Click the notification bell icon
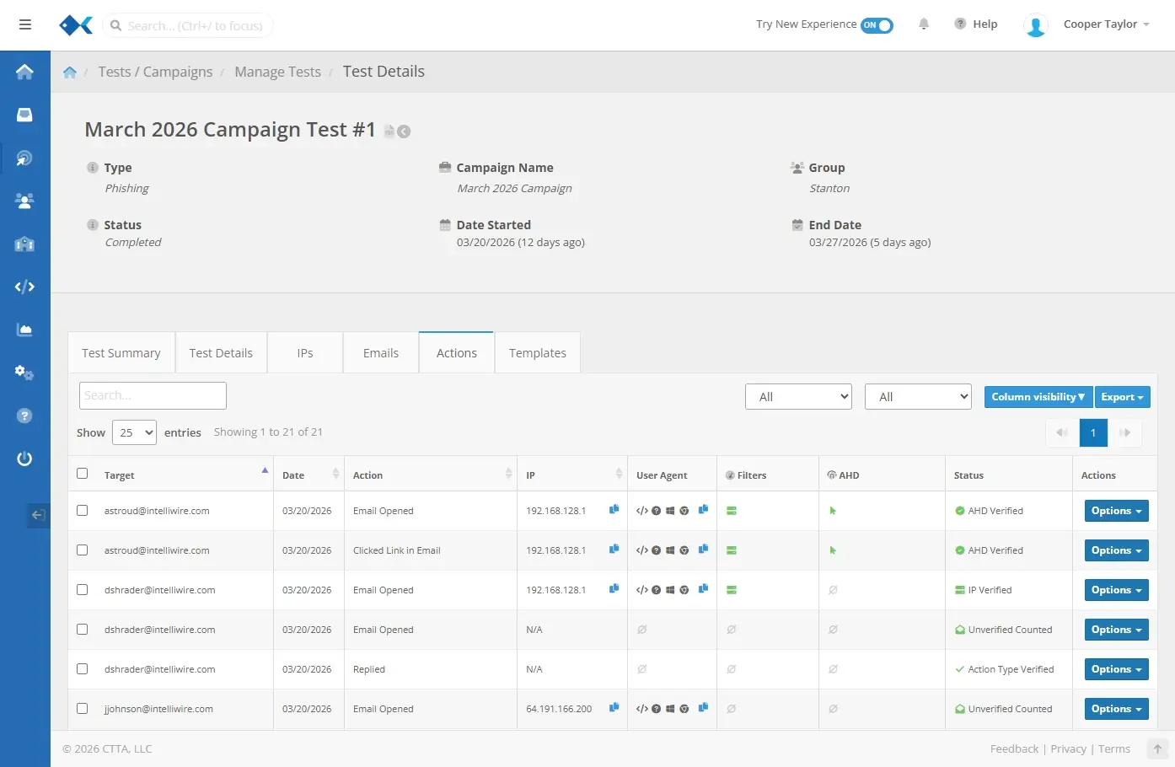Viewport: 1175px width, 767px height. coord(924,24)
